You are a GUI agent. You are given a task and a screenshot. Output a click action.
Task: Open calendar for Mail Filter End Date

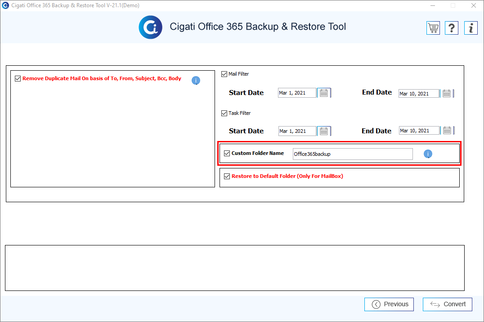tap(447, 93)
